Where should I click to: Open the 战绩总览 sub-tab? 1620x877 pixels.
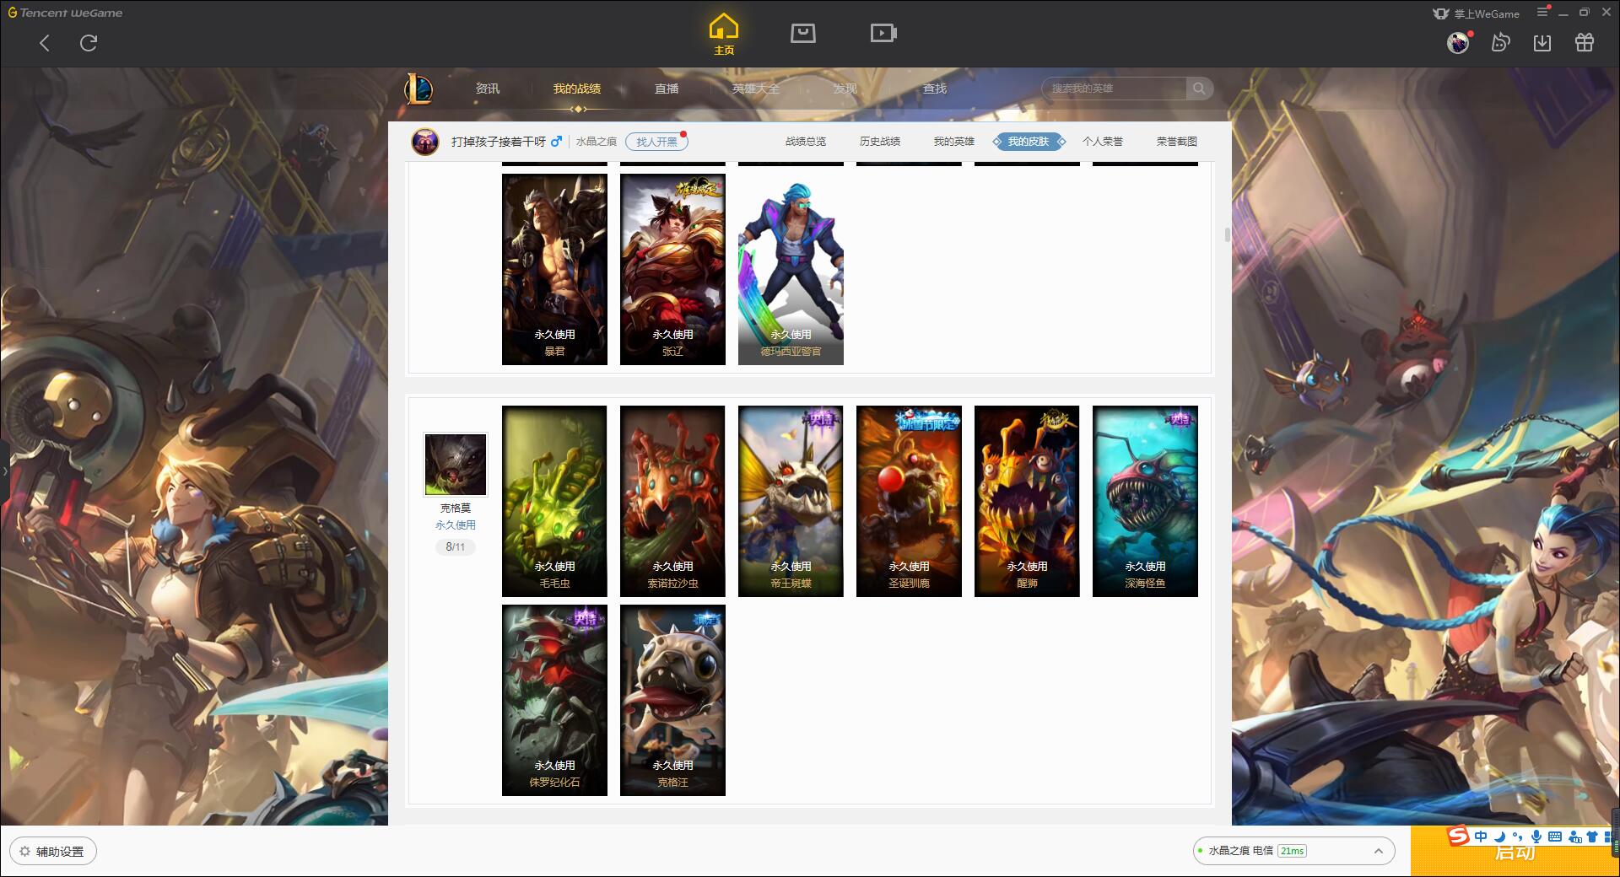pos(805,142)
